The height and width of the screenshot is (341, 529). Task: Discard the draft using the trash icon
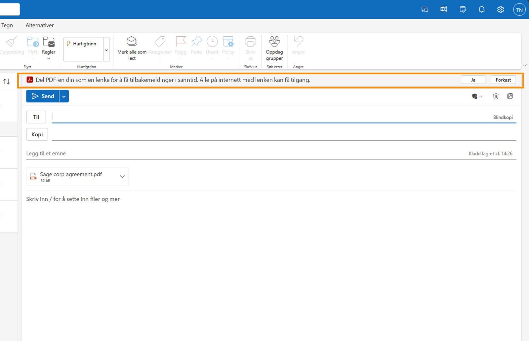point(496,96)
